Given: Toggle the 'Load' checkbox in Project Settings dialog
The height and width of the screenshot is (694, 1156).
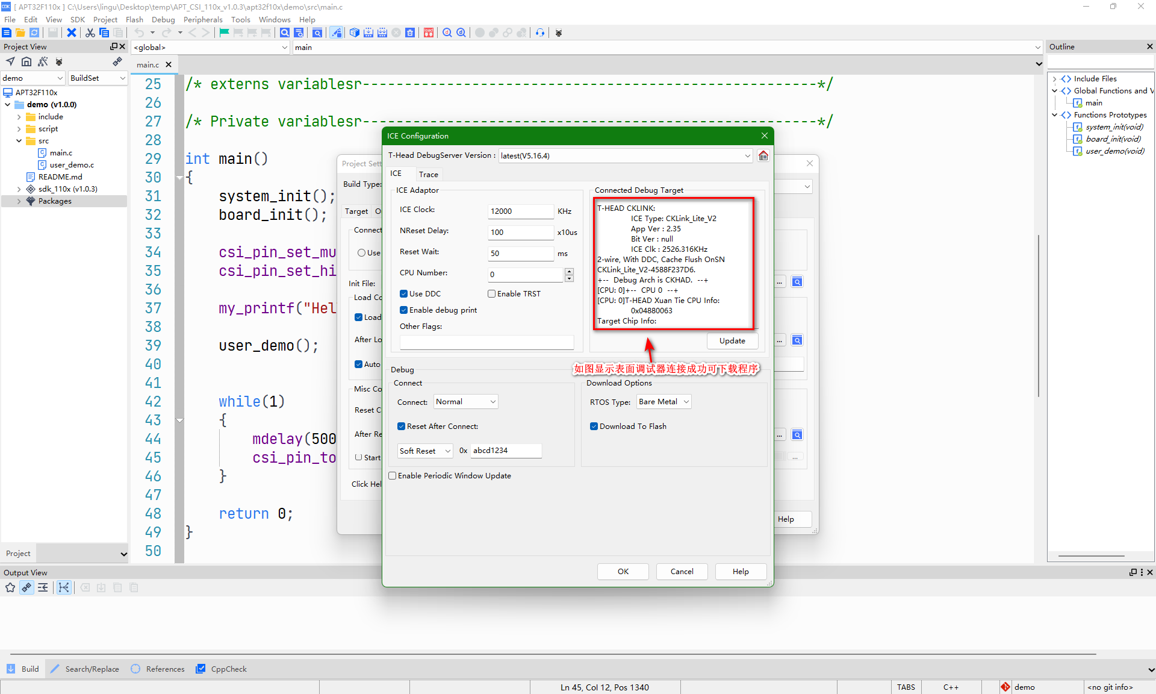Looking at the screenshot, I should pyautogui.click(x=358, y=317).
